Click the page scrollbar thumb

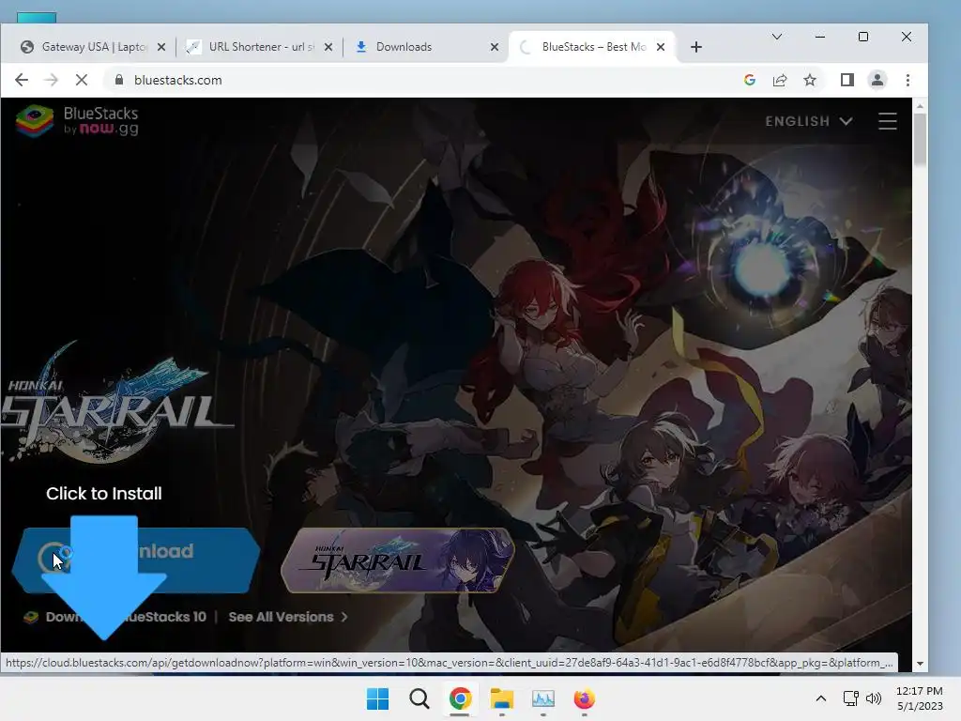tap(920, 139)
